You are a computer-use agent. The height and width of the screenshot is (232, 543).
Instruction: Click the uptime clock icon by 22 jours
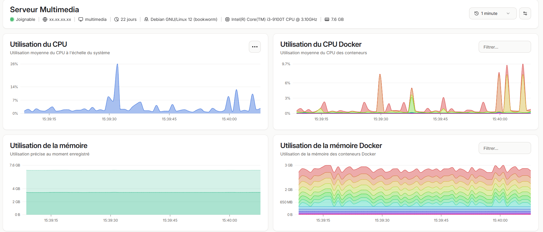(117, 19)
